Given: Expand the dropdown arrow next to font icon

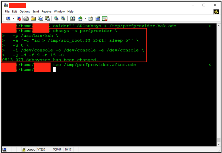Looking at the screenshot, I should [85, 19].
